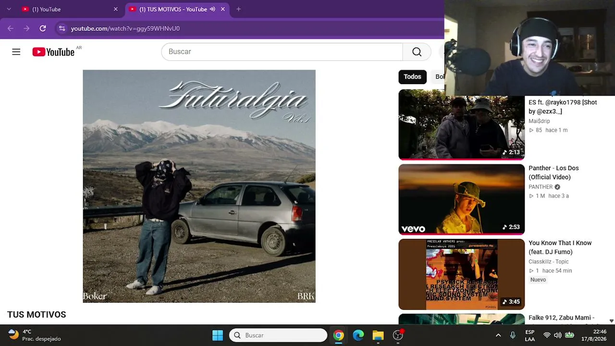Viewport: 615px width, 346px height.
Task: Go back to the previous page
Action: (x=11, y=28)
